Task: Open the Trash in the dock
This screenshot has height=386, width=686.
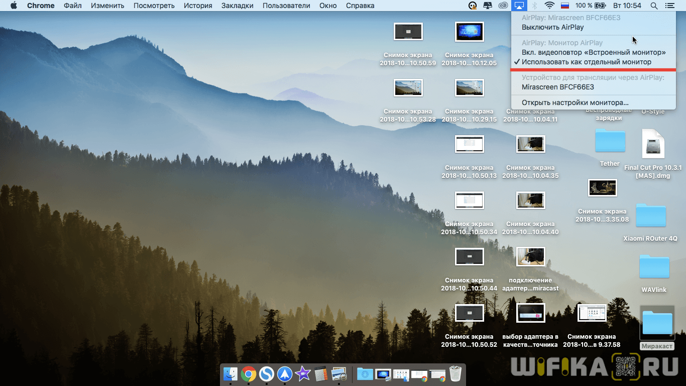Action: tap(455, 374)
